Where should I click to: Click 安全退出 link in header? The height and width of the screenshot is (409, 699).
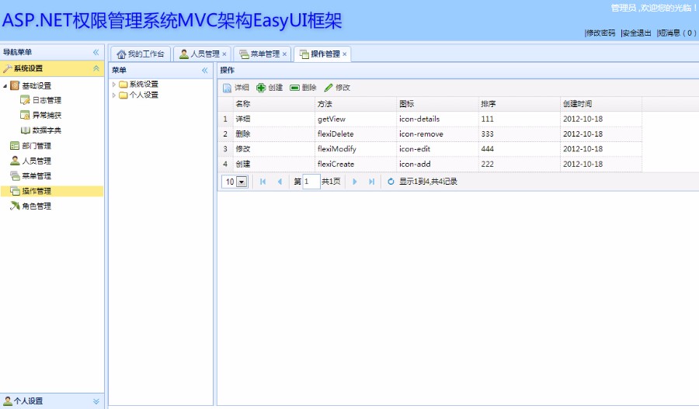pyautogui.click(x=637, y=33)
